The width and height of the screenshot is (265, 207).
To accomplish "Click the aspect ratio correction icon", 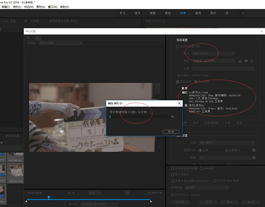I will click(x=127, y=193).
